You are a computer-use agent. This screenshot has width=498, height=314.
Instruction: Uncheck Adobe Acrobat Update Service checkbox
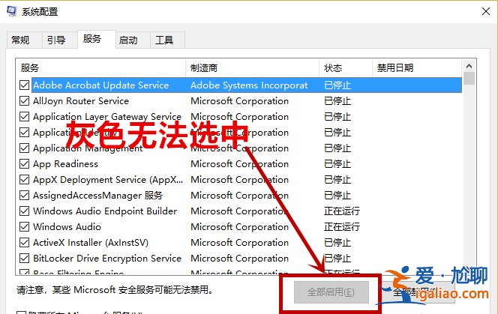[x=25, y=85]
